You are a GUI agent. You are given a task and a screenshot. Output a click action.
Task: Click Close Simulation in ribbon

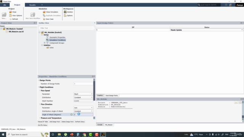coord(50,12)
